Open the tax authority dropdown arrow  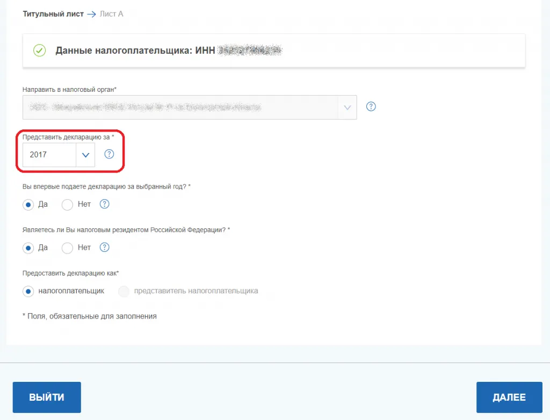346,107
